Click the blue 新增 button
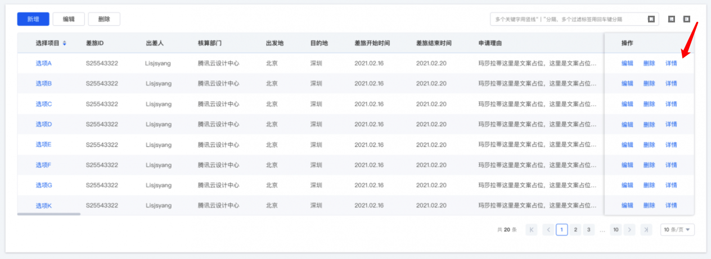The image size is (711, 259). click(x=33, y=19)
